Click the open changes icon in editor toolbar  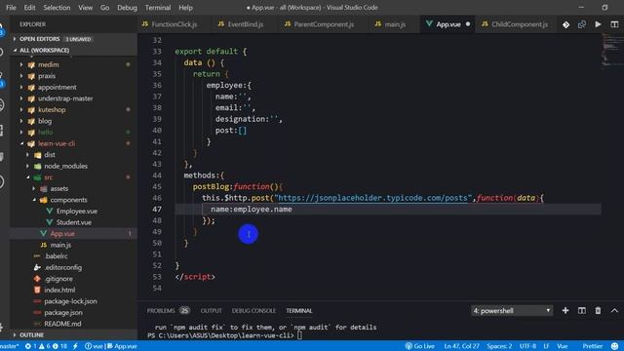[582, 24]
